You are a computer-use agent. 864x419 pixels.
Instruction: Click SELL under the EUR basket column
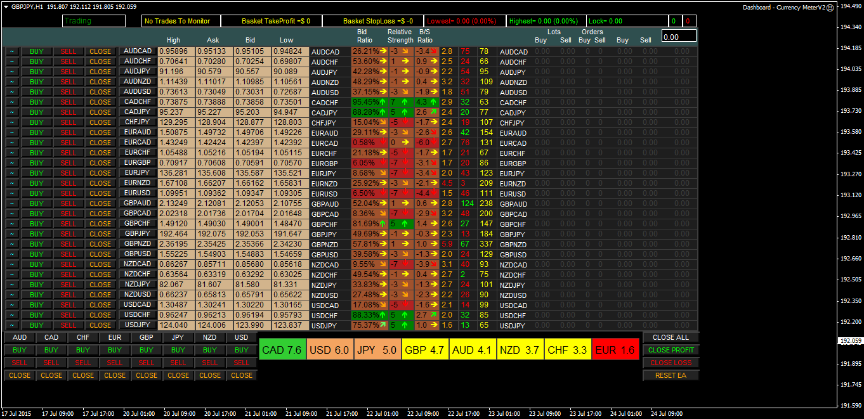(115, 363)
